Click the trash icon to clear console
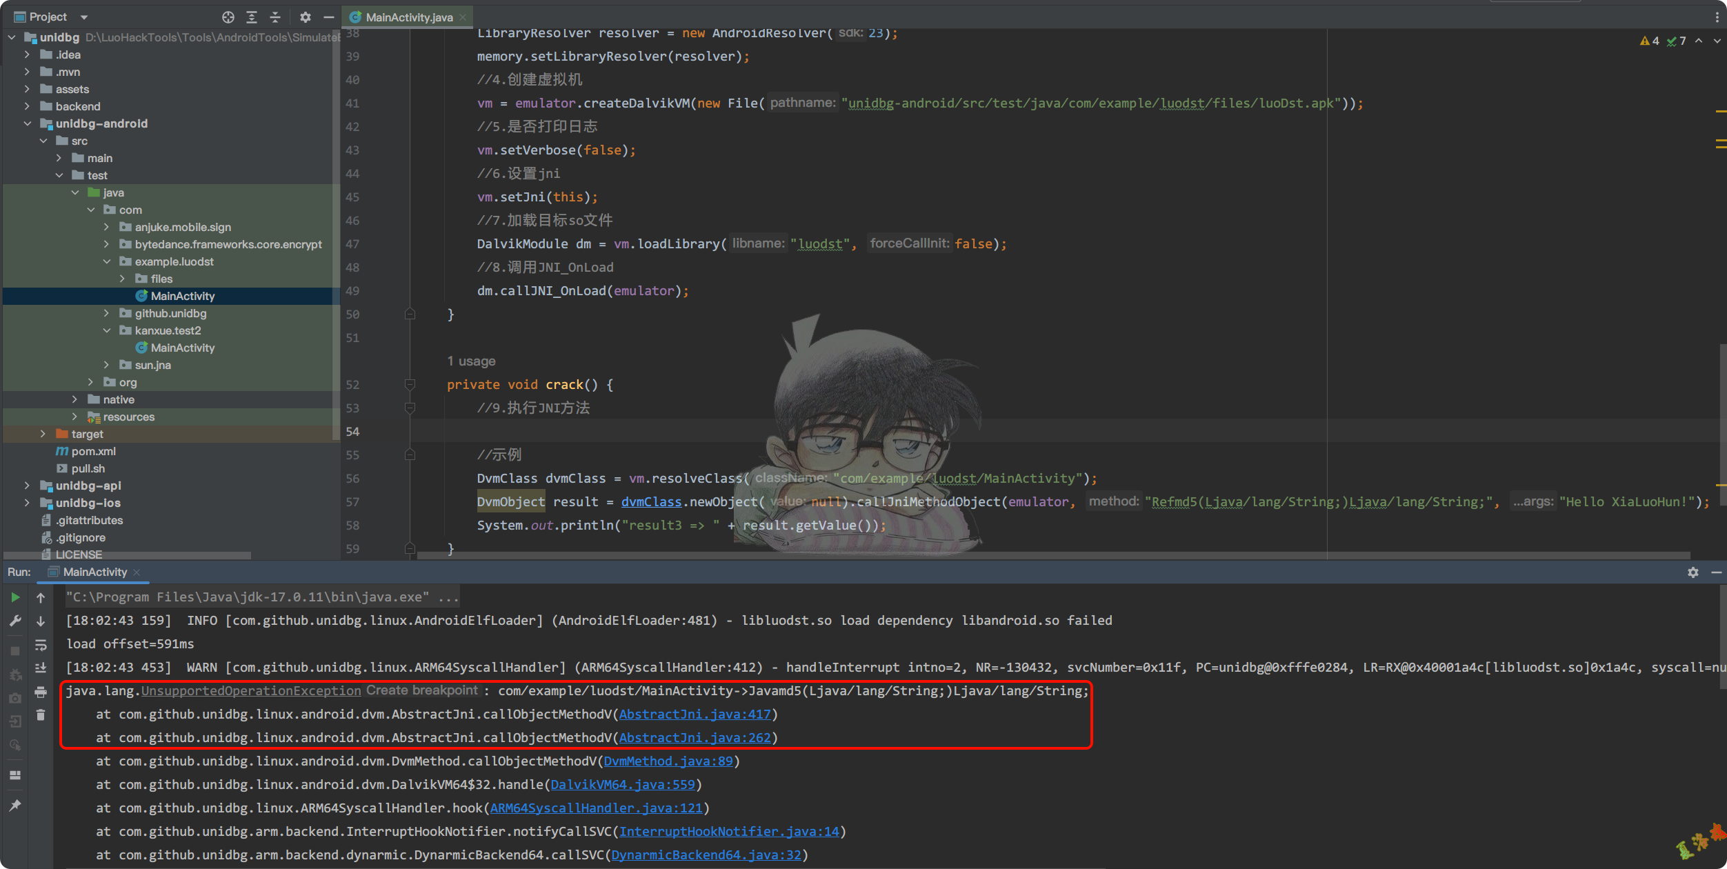This screenshot has height=869, width=1727. pos(41,715)
